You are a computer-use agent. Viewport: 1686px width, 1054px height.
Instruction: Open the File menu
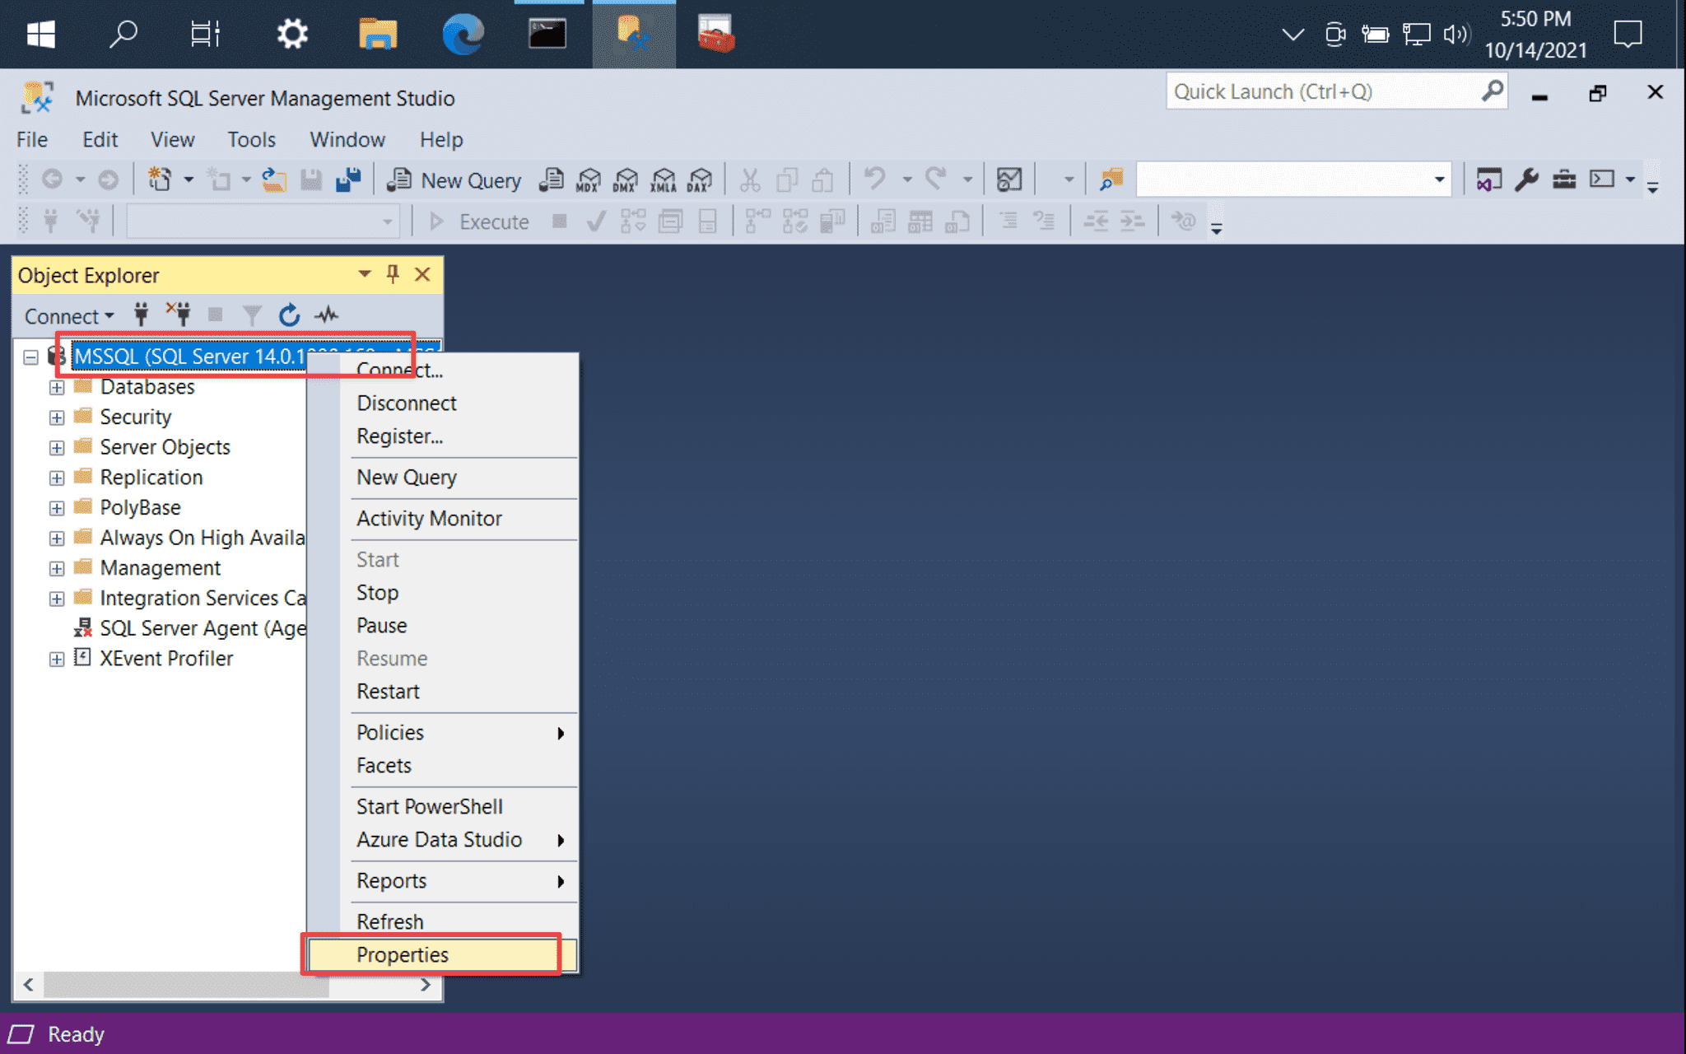click(32, 139)
